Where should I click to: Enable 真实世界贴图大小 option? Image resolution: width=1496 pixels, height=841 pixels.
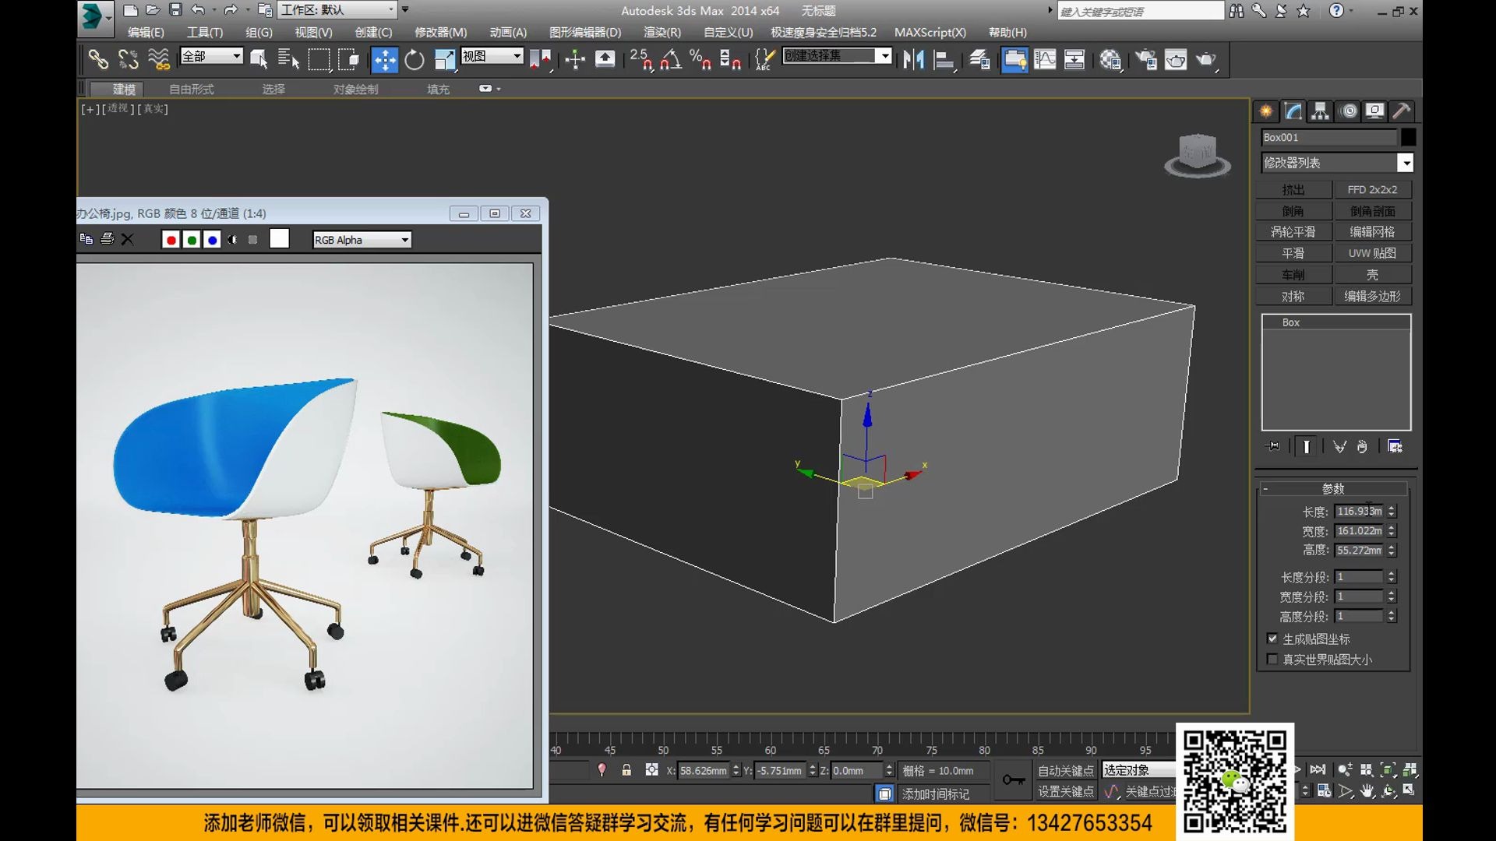point(1272,659)
